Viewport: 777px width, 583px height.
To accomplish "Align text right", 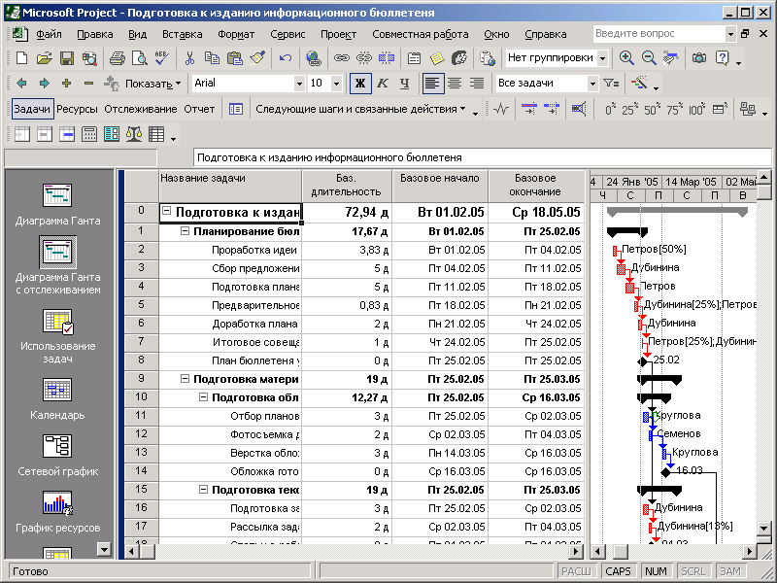I will click(477, 84).
